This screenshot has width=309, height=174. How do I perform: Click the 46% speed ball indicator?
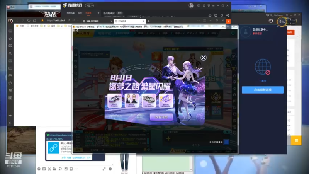coord(282,22)
